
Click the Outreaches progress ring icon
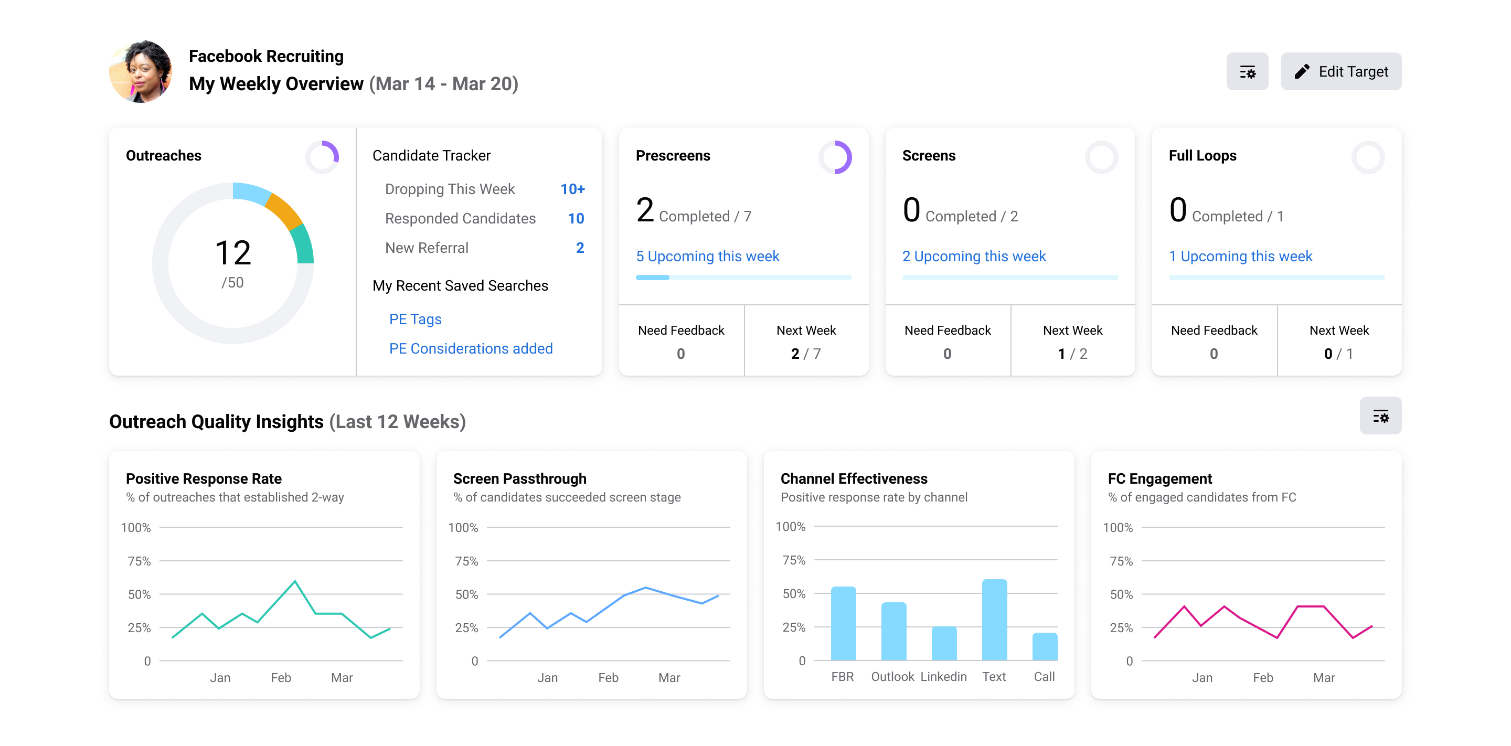click(x=322, y=156)
